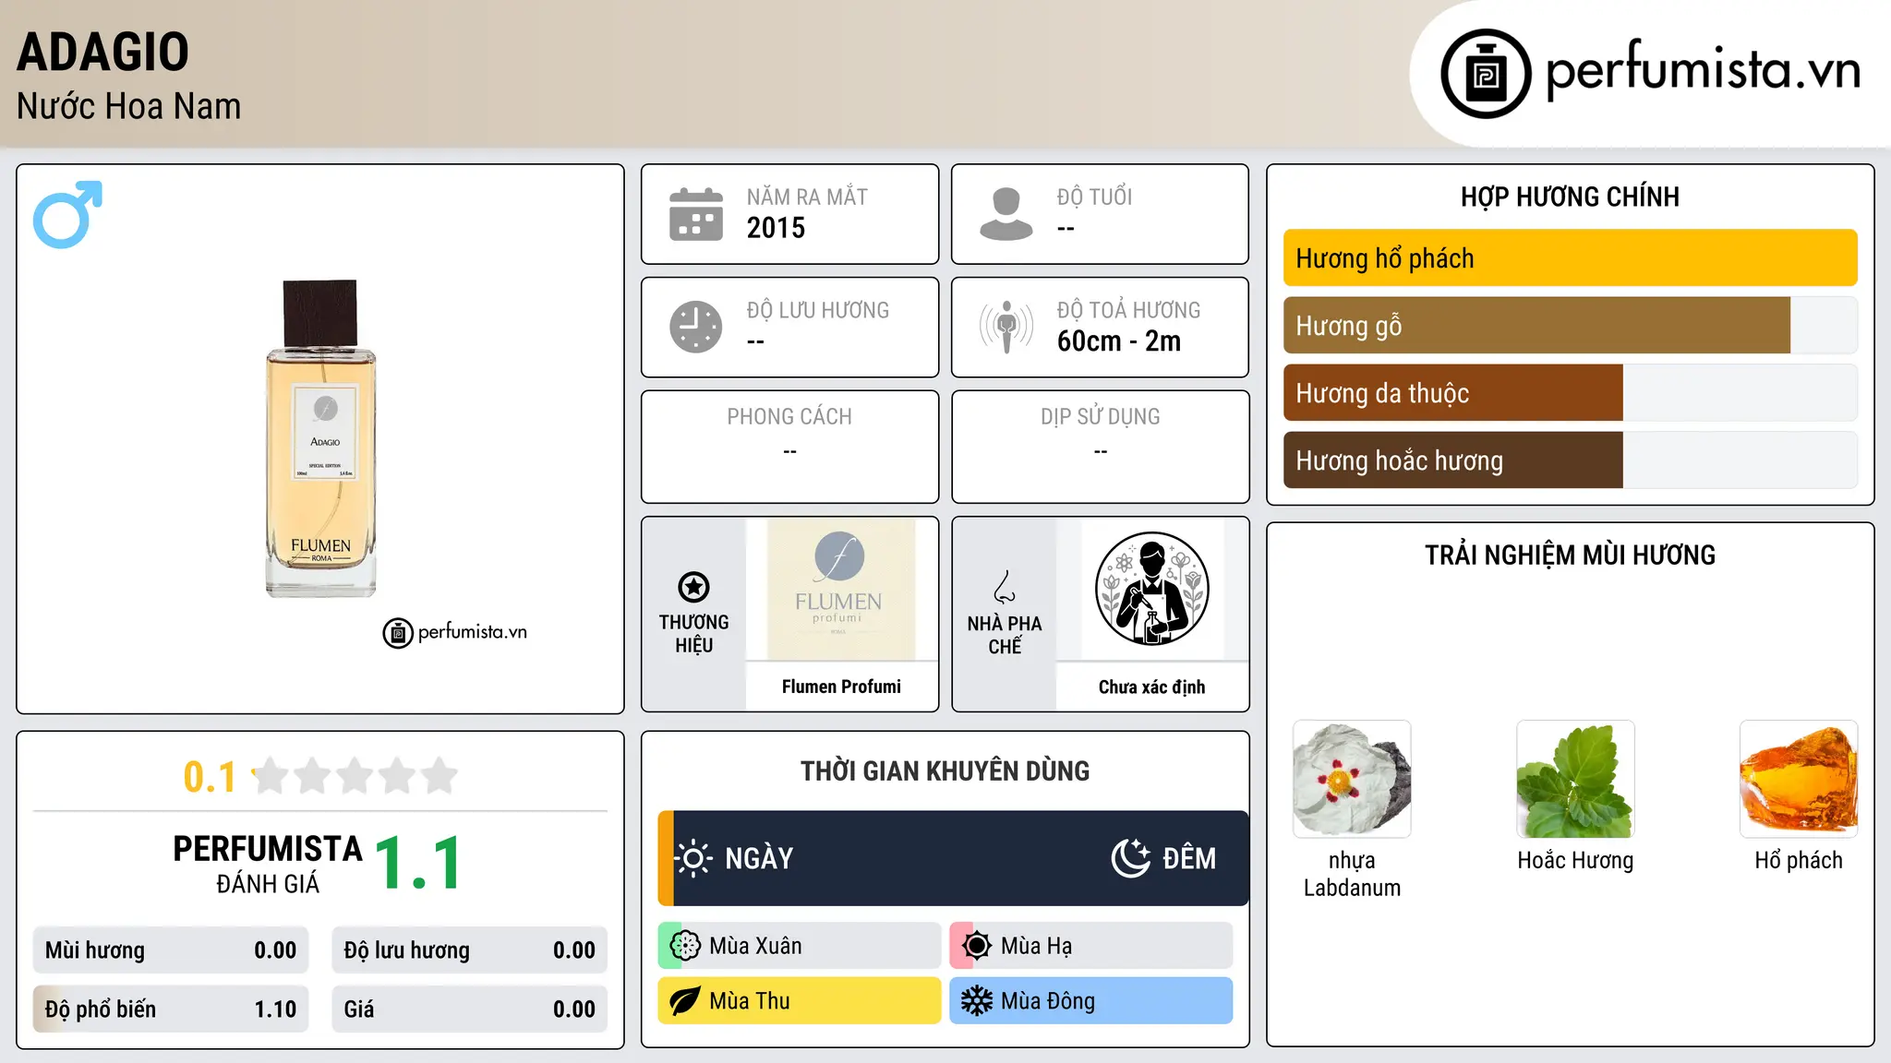Click the nhựa Labdanum note name
This screenshot has height=1063, width=1891.
(1352, 874)
